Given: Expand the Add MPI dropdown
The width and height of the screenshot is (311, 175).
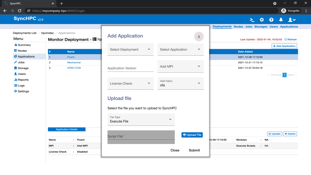Looking at the screenshot, I should click(180, 67).
